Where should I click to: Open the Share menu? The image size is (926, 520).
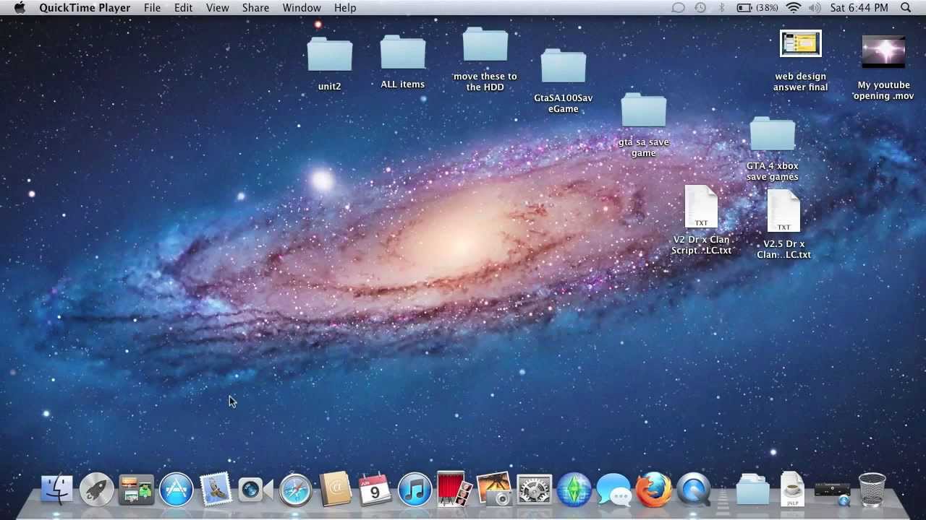(255, 8)
